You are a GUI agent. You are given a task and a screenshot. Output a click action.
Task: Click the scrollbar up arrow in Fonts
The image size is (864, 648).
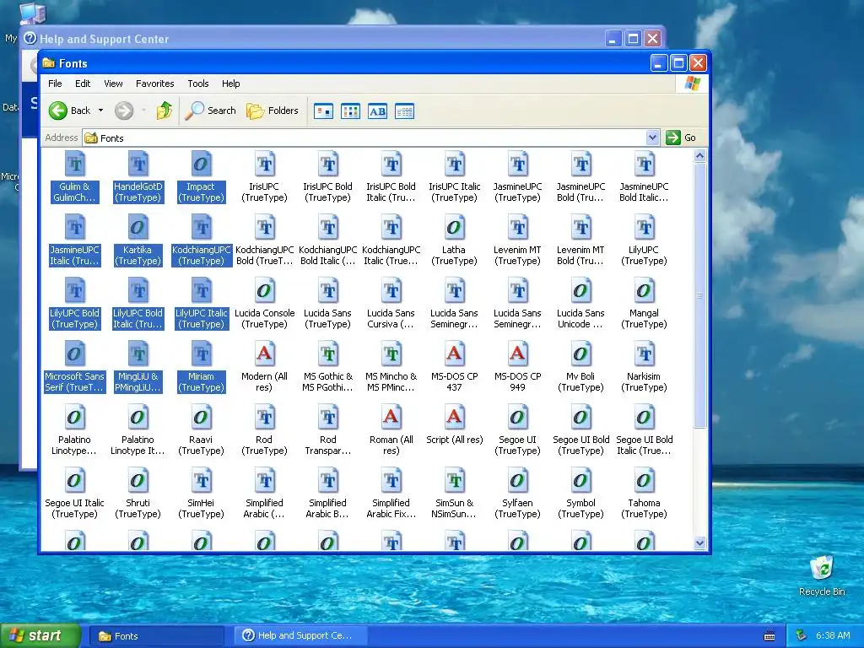click(699, 156)
